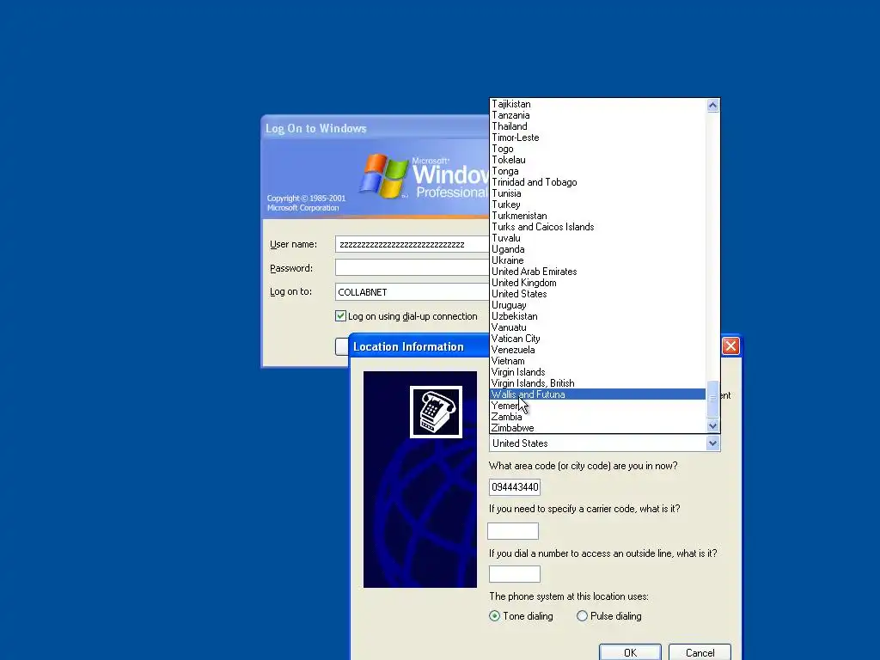Click the country list scroll down arrow

point(712,426)
